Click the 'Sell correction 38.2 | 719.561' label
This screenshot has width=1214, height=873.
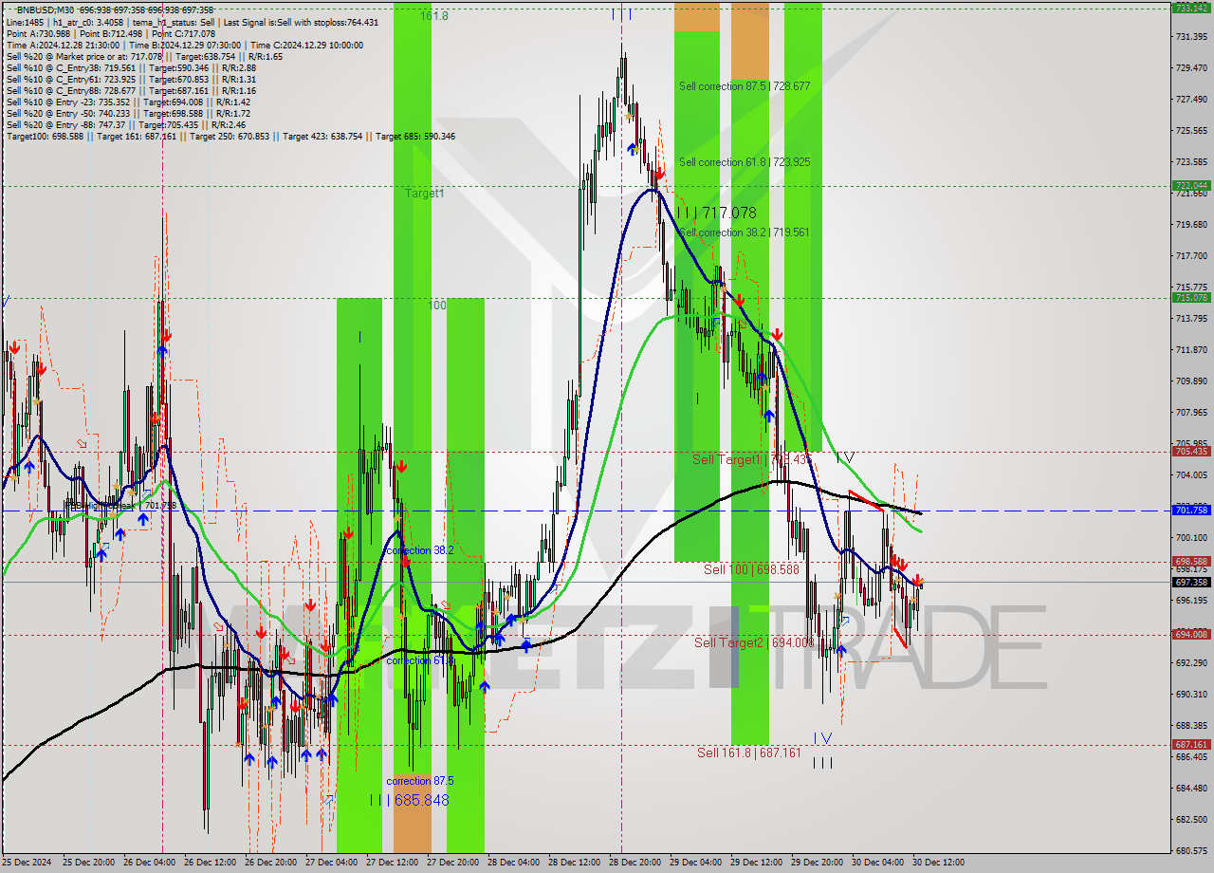(x=745, y=232)
